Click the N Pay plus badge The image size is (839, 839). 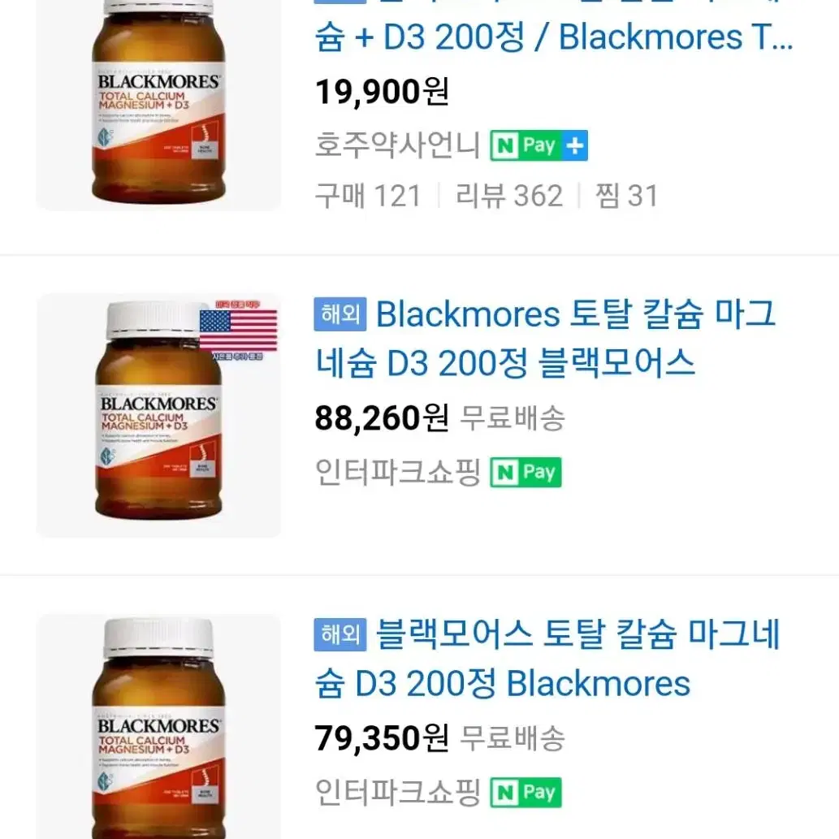538,145
